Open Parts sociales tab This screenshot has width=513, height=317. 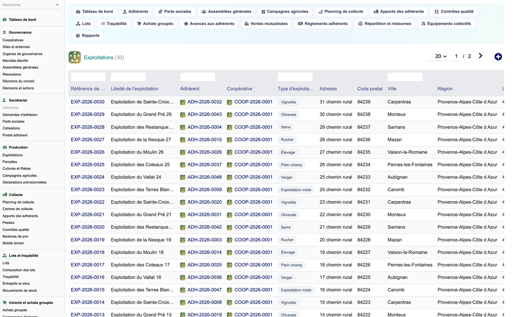click(175, 12)
